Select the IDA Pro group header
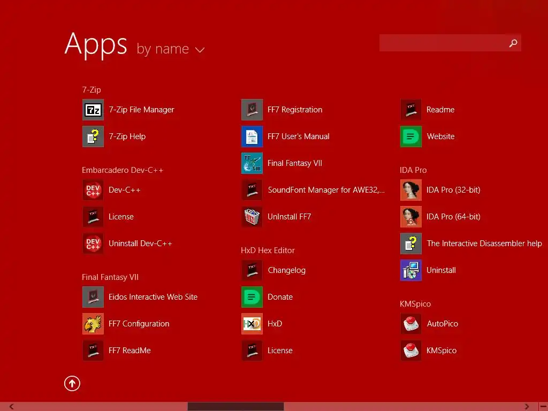The width and height of the screenshot is (548, 411). click(413, 170)
